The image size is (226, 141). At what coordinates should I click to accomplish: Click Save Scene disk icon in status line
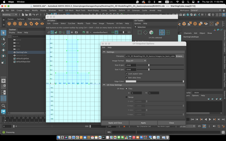(x=30, y=14)
